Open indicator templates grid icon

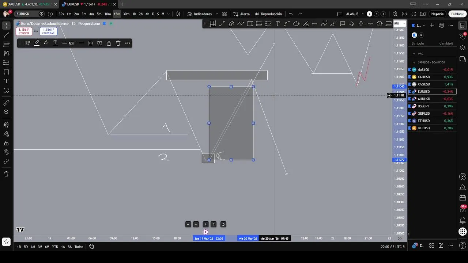click(224, 14)
